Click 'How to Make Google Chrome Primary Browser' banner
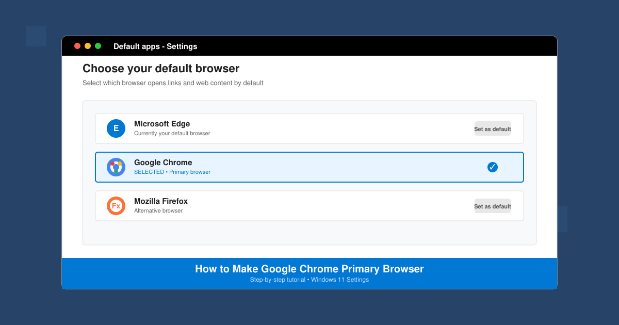Image resolution: width=619 pixels, height=325 pixels. (x=309, y=269)
